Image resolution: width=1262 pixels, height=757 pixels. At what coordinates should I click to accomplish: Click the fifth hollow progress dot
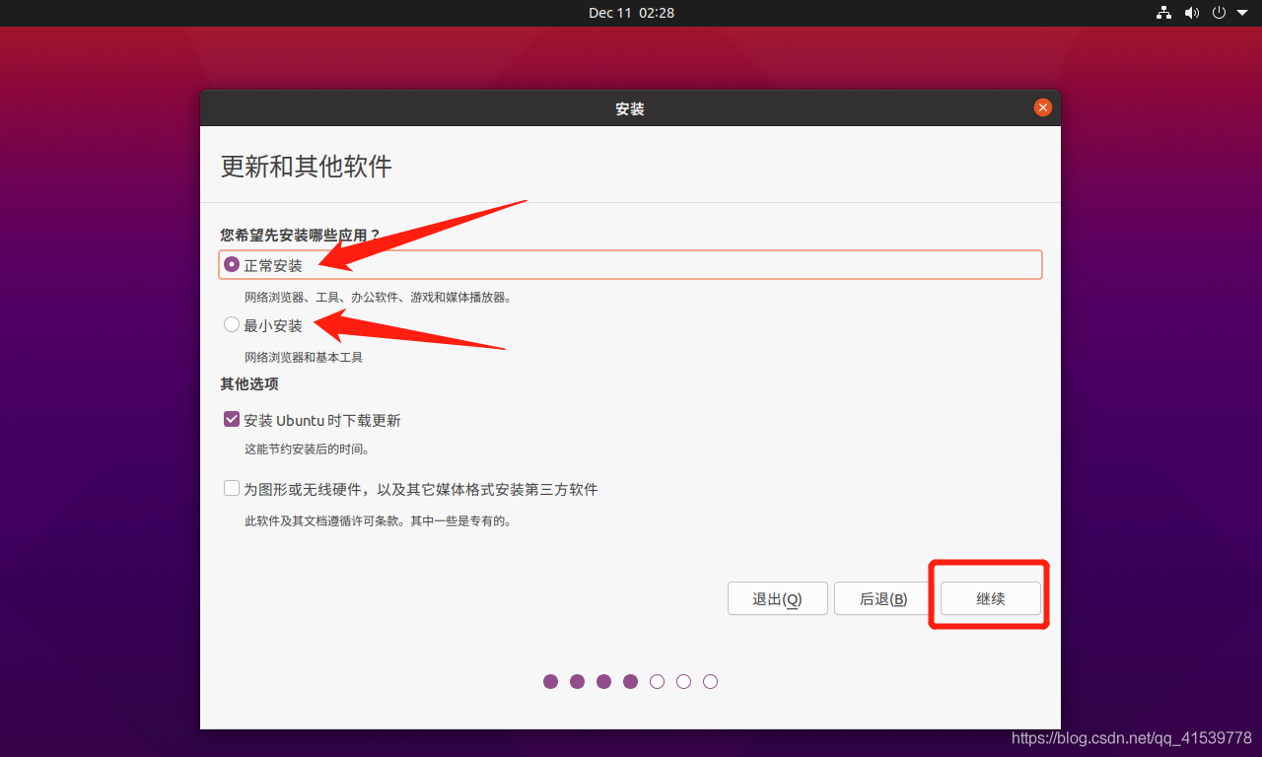tap(657, 680)
